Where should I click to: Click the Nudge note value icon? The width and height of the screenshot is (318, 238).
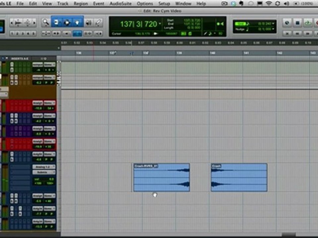248,29
